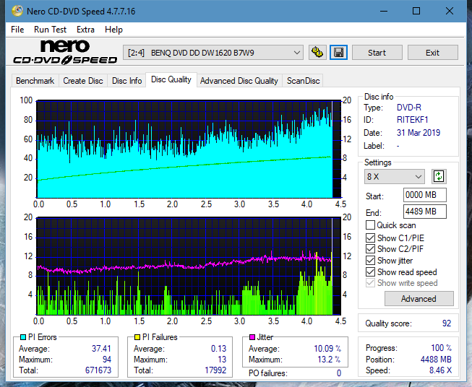
Task: Click the PO failures value 0
Action: [339, 373]
